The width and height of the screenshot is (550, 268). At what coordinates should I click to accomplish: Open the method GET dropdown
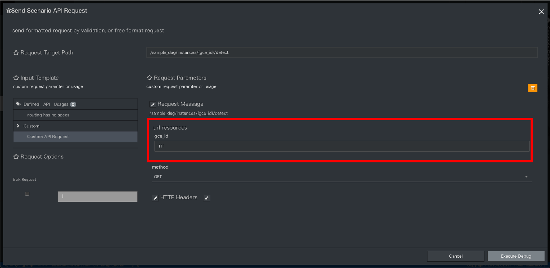click(341, 177)
